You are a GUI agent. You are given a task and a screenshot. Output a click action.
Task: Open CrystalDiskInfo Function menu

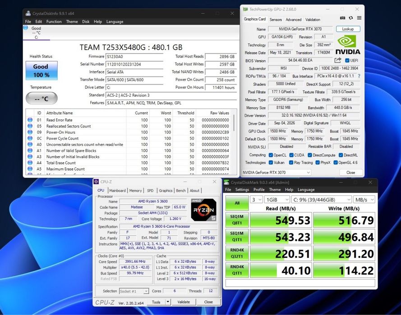pyautogui.click(x=54, y=22)
